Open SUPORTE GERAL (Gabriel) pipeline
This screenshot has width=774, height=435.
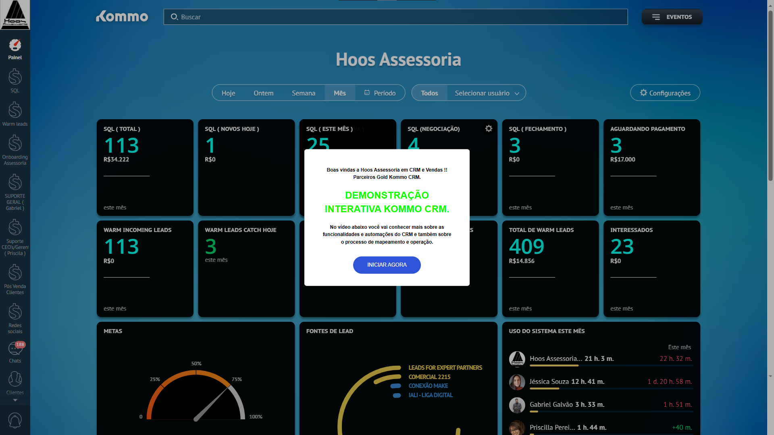pos(15,192)
